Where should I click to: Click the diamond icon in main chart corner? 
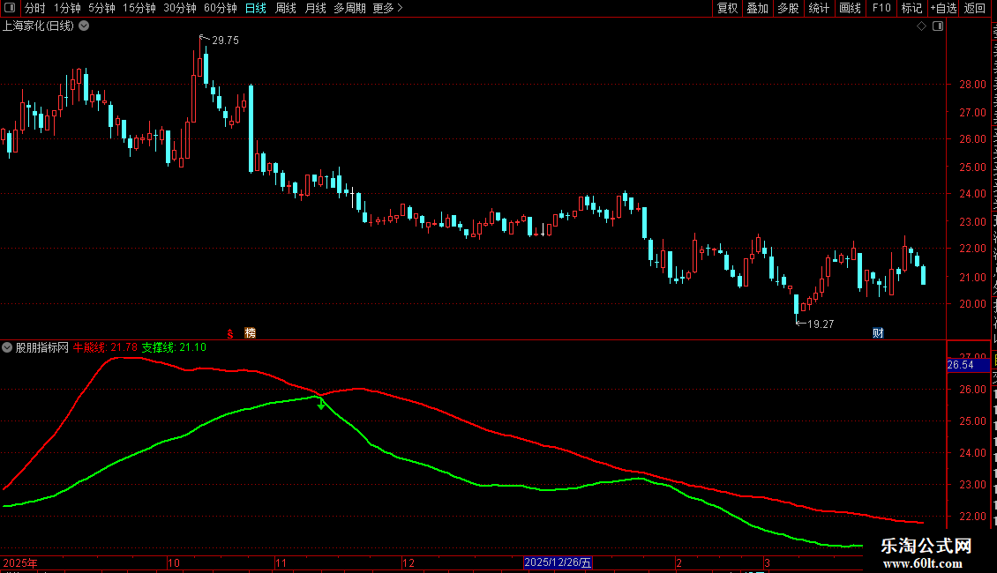tap(921, 26)
